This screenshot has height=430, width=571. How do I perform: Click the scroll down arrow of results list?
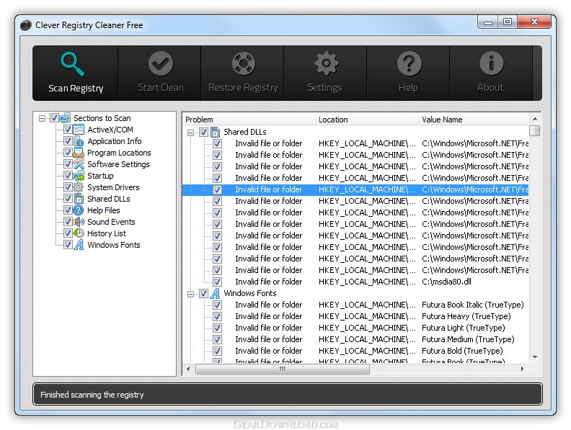[534, 357]
